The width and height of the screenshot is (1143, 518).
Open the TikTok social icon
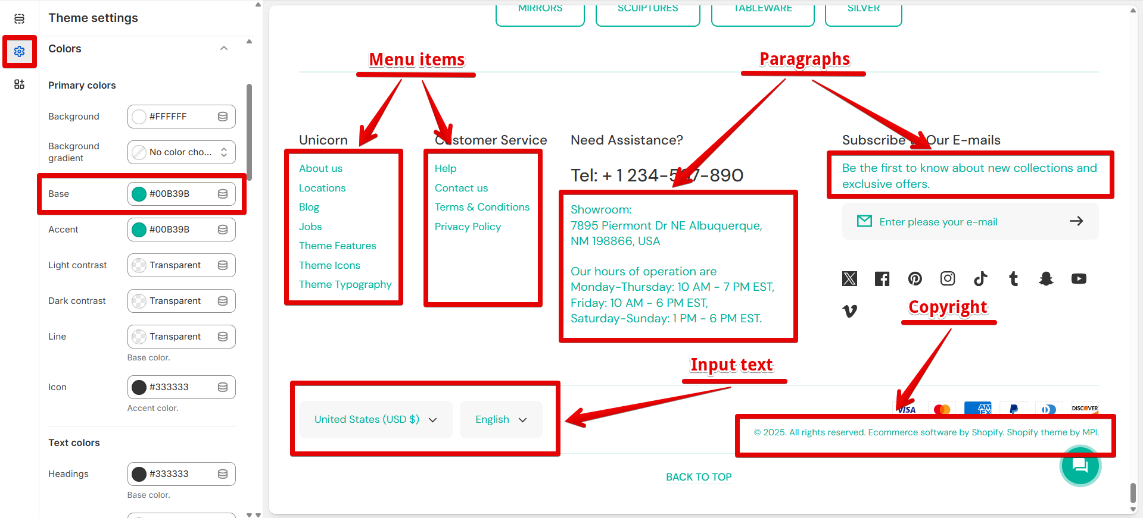click(x=980, y=278)
